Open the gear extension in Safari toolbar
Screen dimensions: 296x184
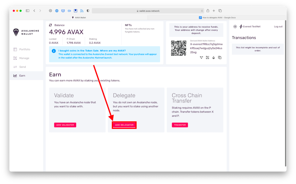[x=50, y=11]
